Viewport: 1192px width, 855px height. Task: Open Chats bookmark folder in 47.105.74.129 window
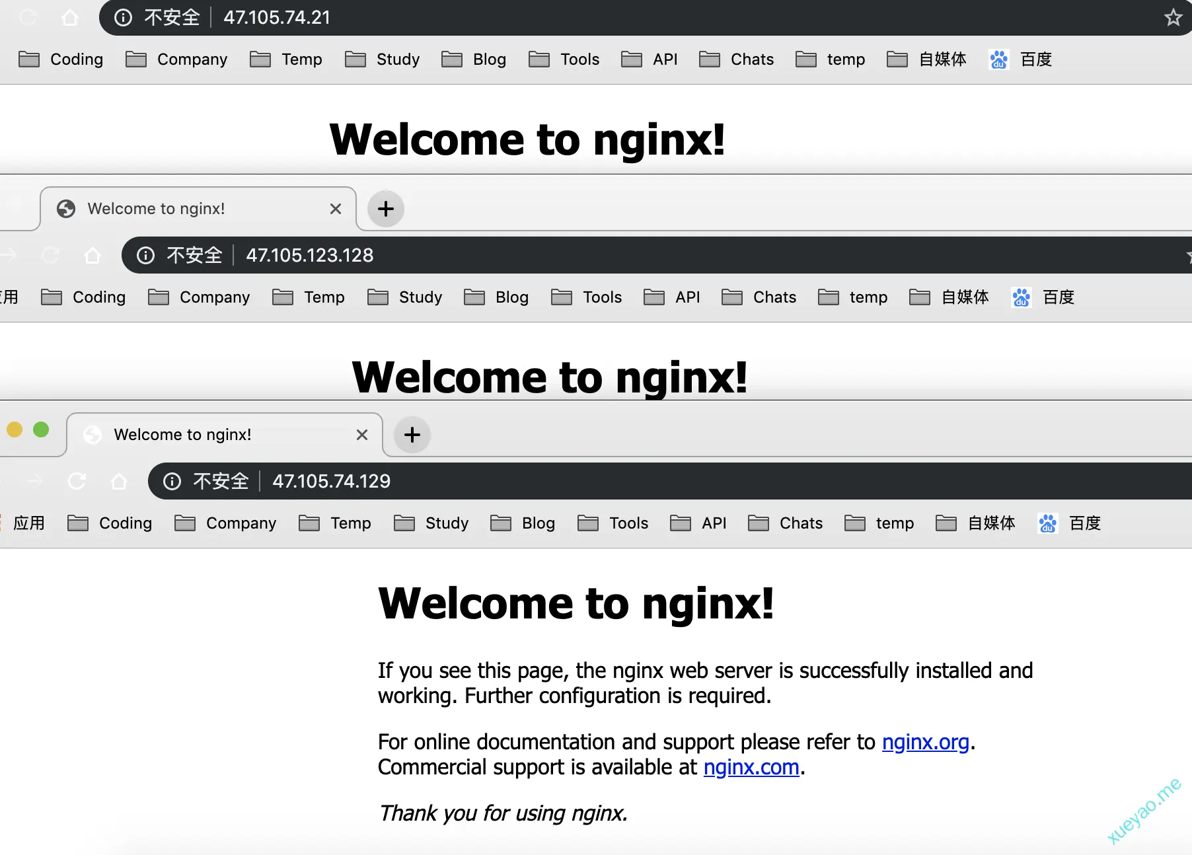click(786, 523)
